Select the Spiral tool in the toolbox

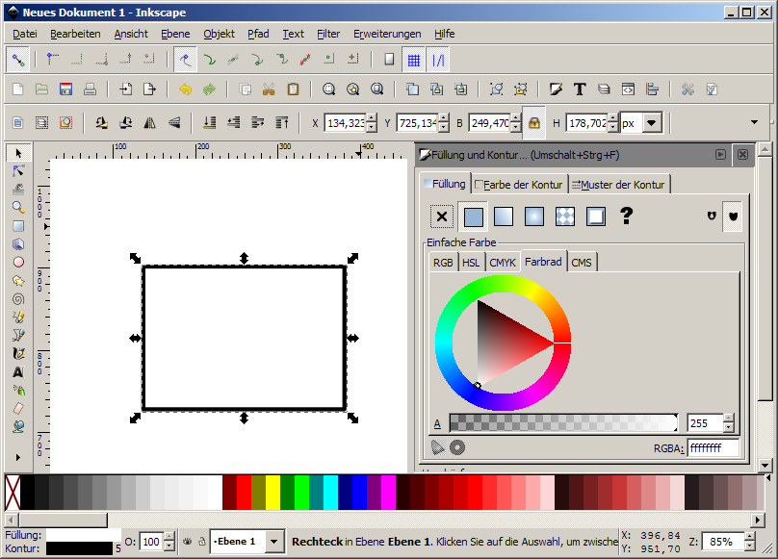[18, 298]
